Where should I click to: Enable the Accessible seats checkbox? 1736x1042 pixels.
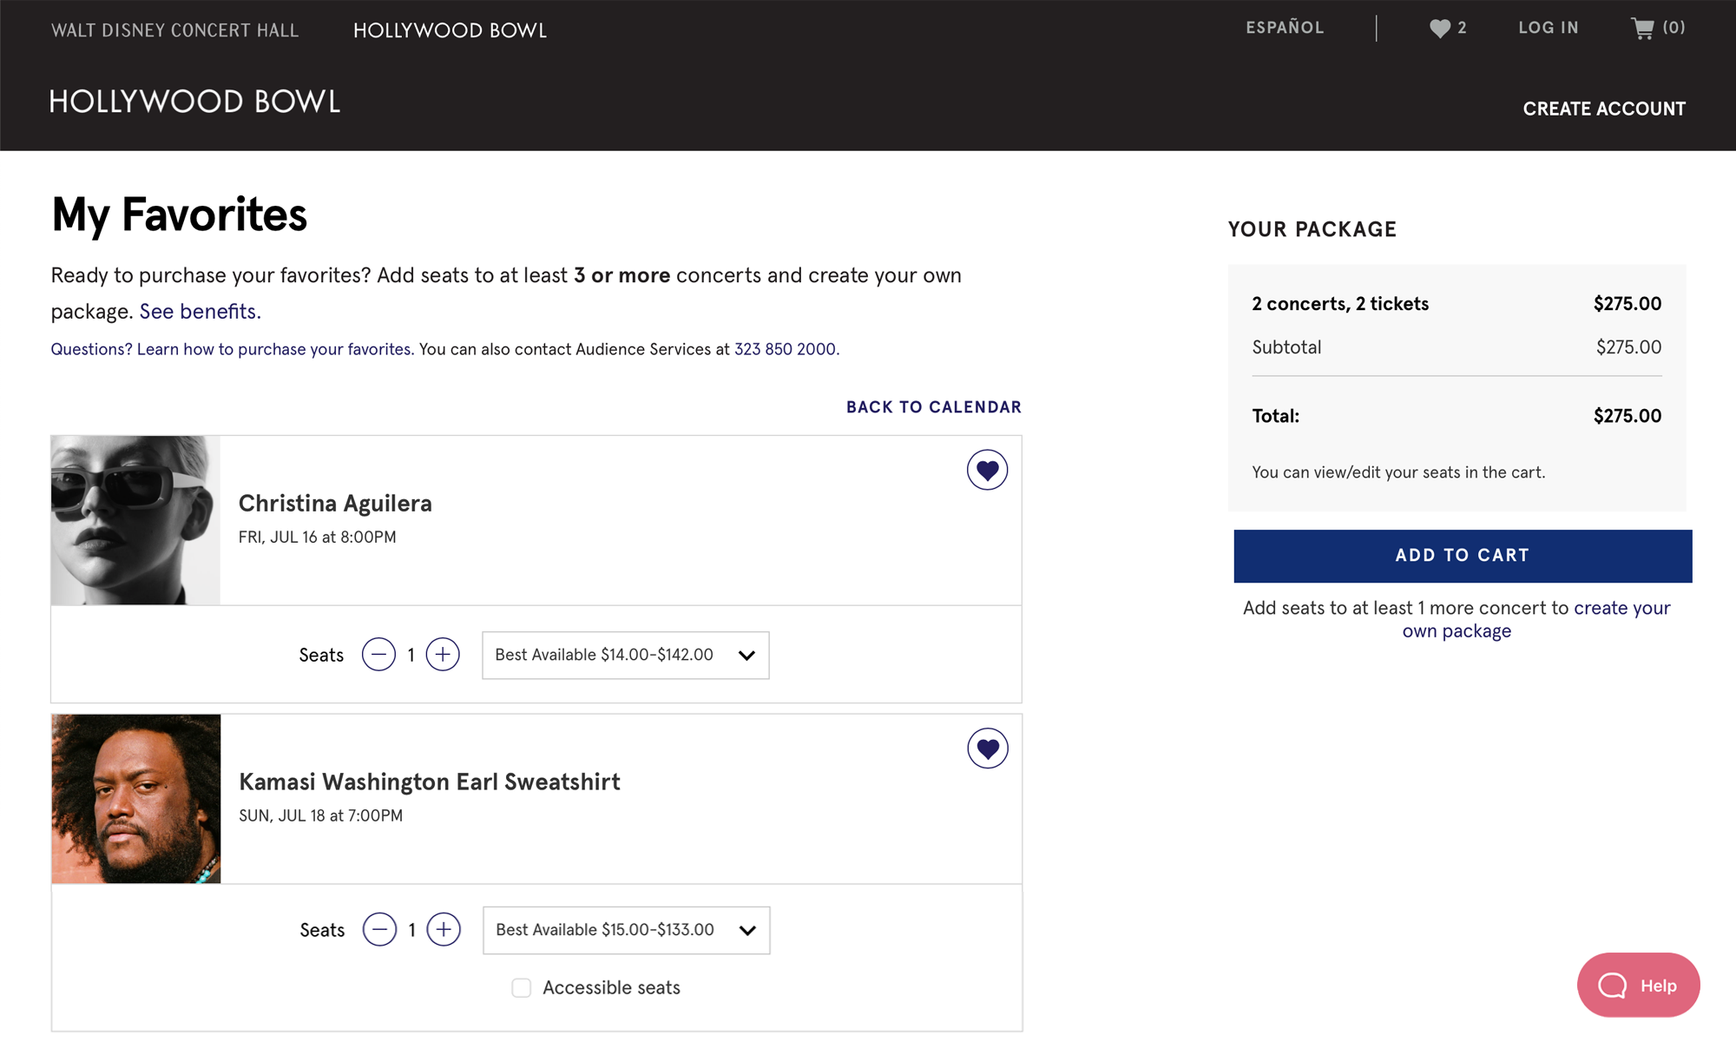tap(521, 988)
